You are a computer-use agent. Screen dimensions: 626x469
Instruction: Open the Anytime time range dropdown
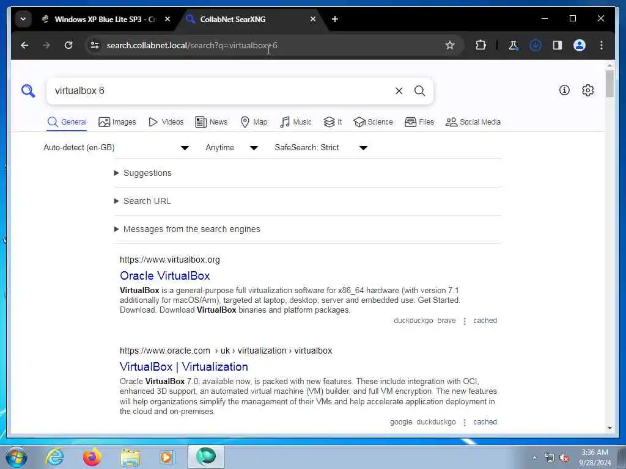232,148
